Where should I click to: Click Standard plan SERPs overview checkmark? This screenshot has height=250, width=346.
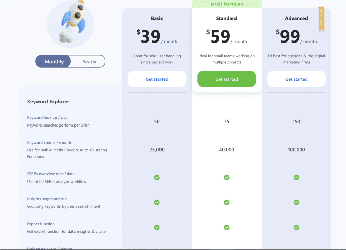(x=227, y=177)
